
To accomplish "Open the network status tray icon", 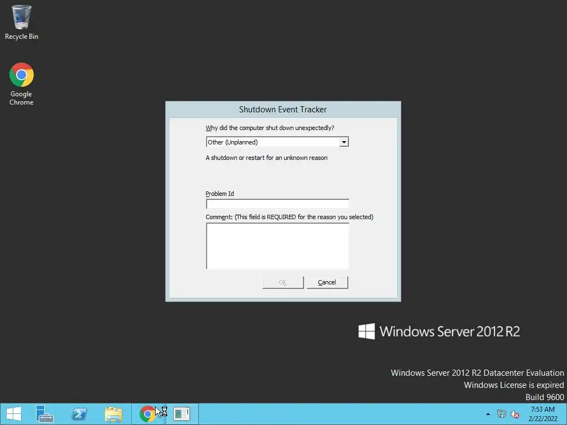I will [x=502, y=414].
